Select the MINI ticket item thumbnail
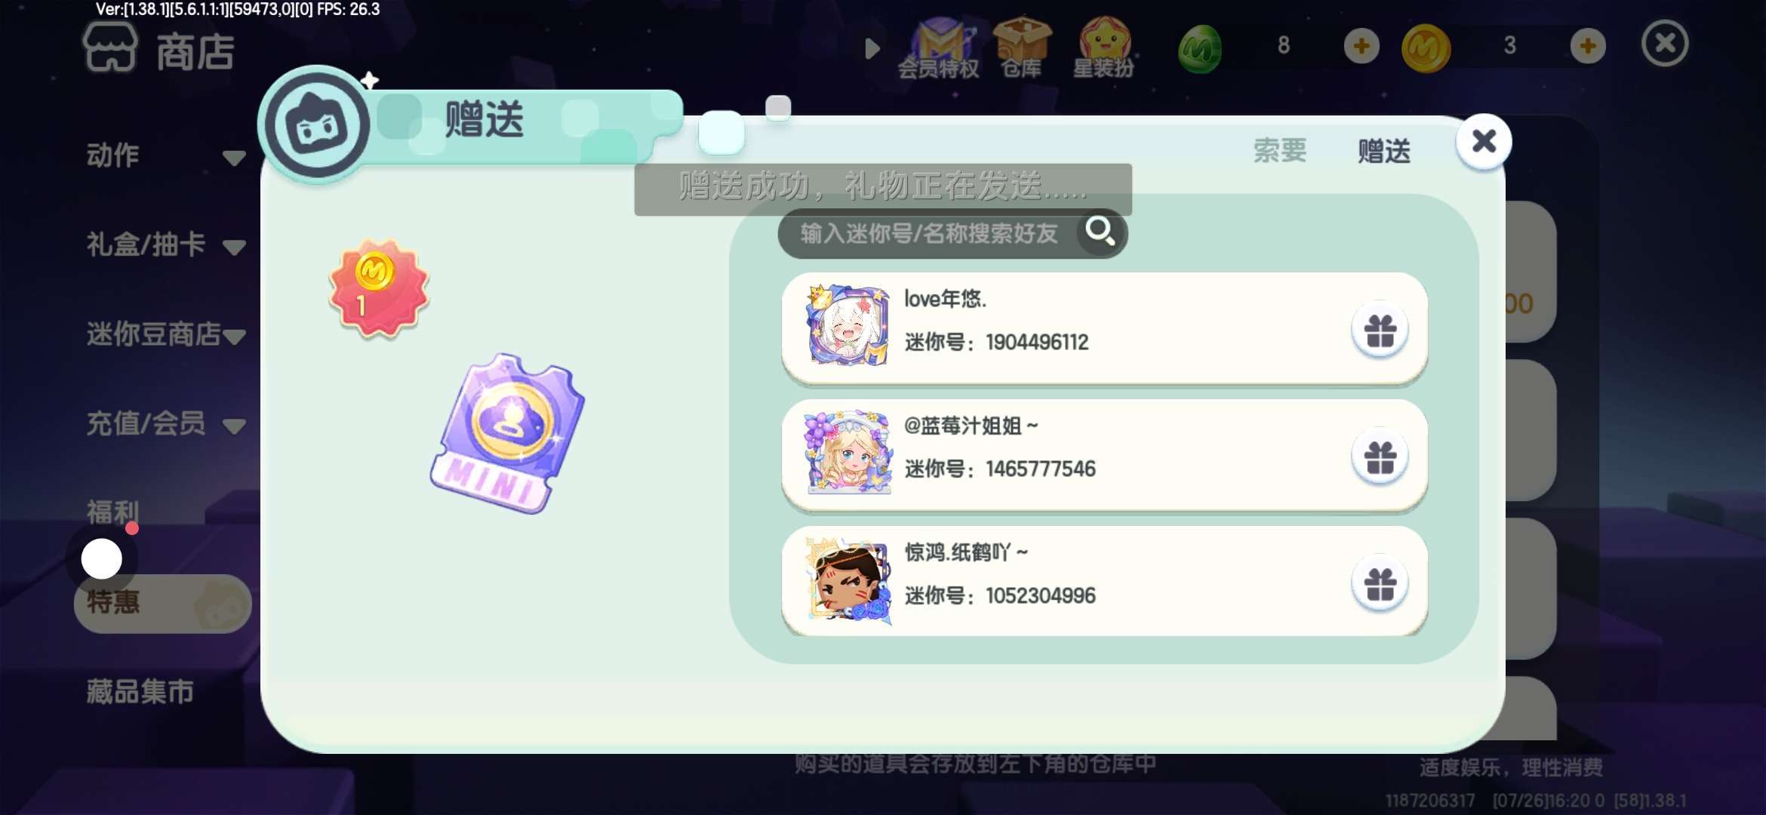The width and height of the screenshot is (1766, 815). 507,434
